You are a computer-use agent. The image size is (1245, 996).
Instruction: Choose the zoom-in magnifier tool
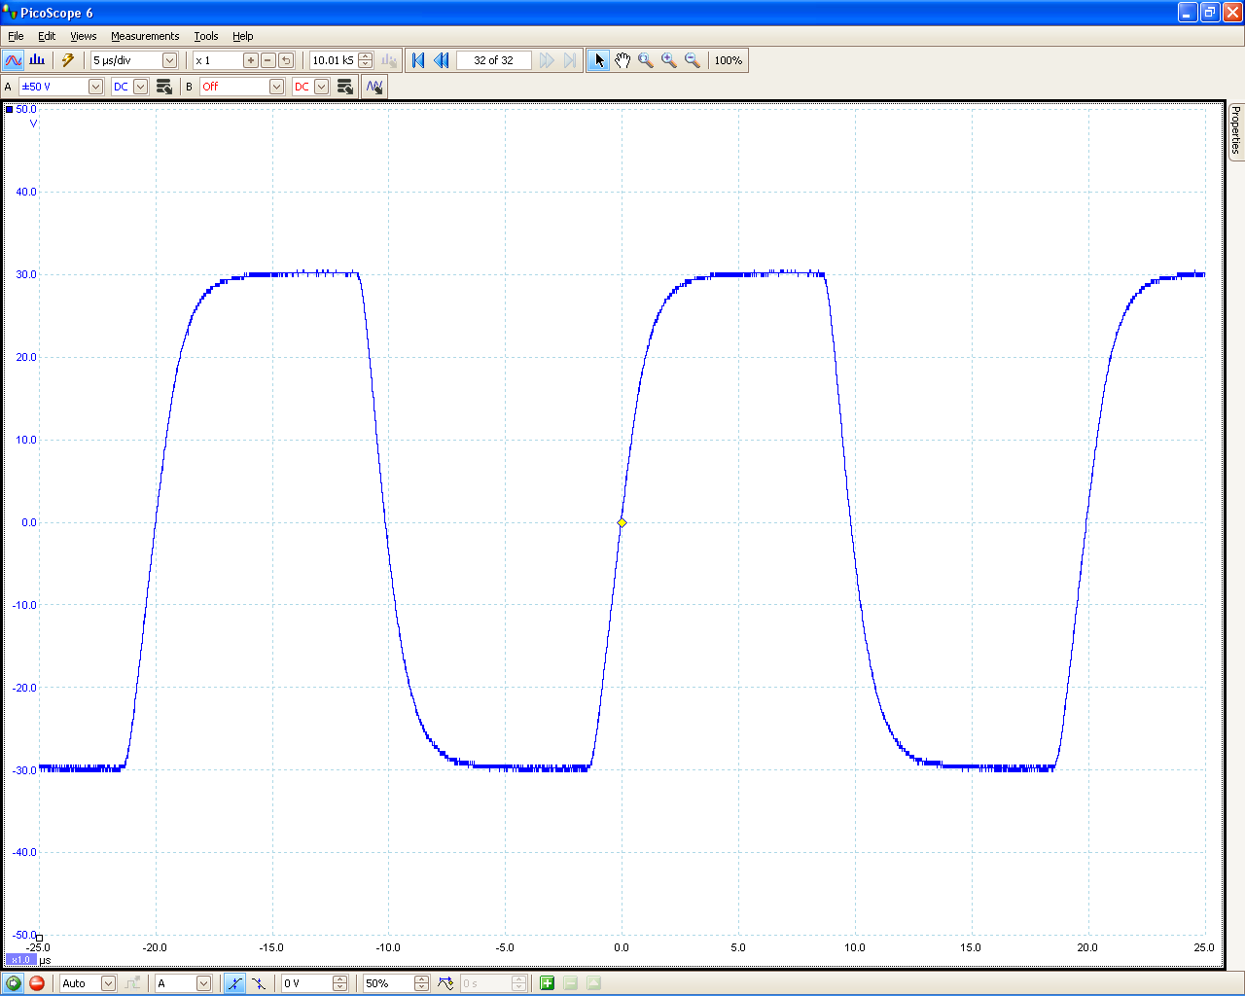coord(669,60)
